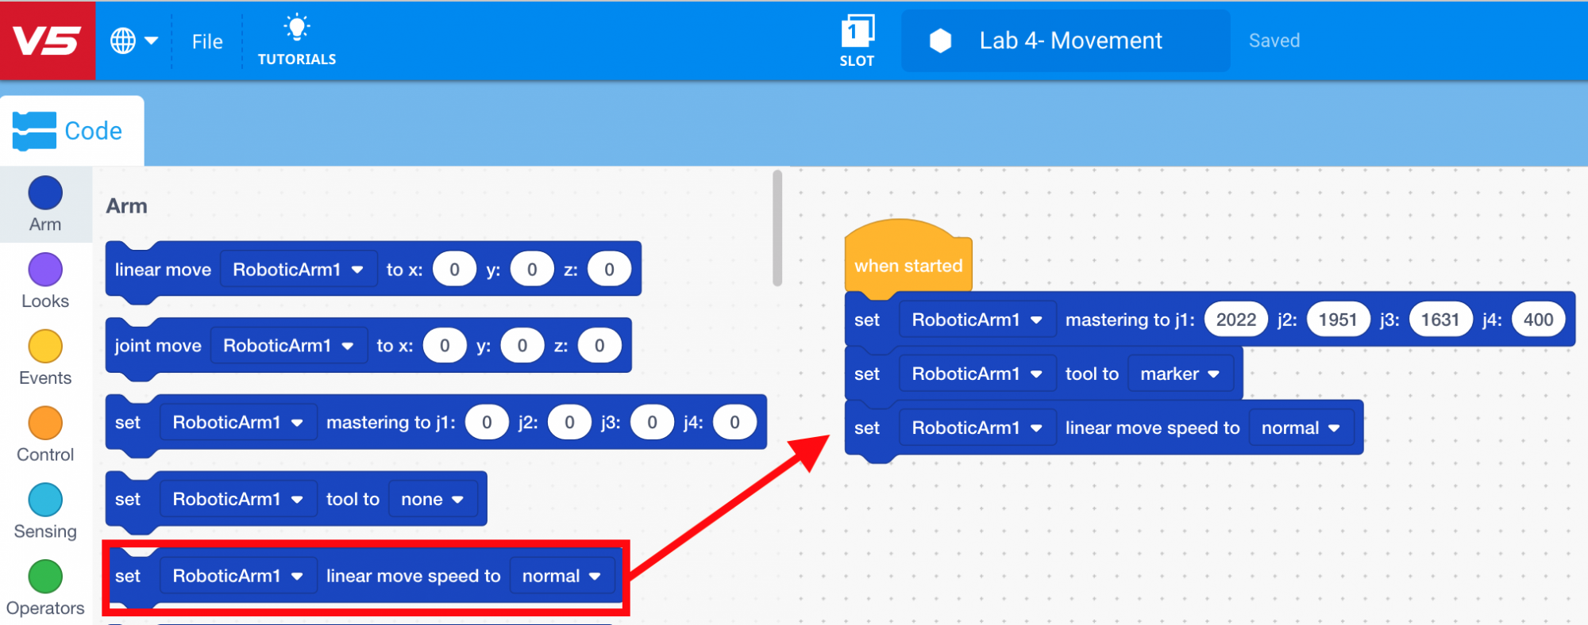
Task: Select the Sensing category circle
Action: [x=45, y=500]
